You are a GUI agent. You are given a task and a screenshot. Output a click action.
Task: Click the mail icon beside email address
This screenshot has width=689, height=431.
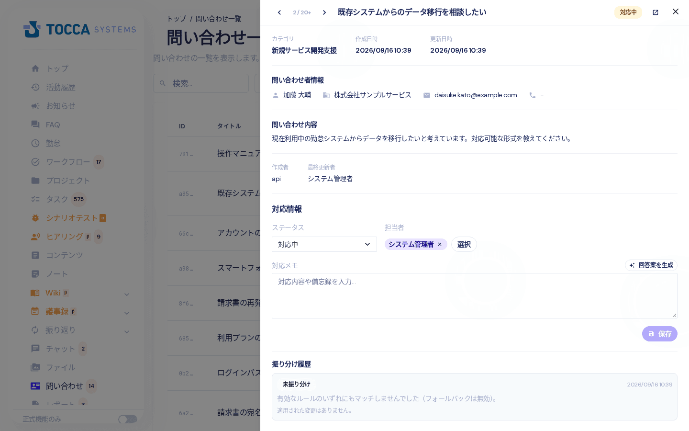point(427,95)
